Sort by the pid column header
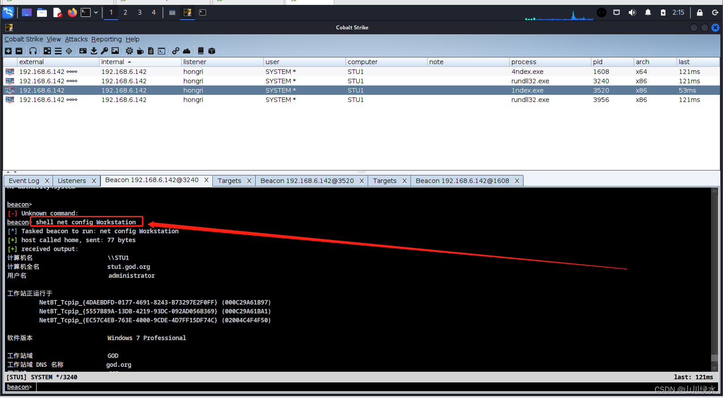Viewport: 723px width, 398px height. click(x=612, y=62)
